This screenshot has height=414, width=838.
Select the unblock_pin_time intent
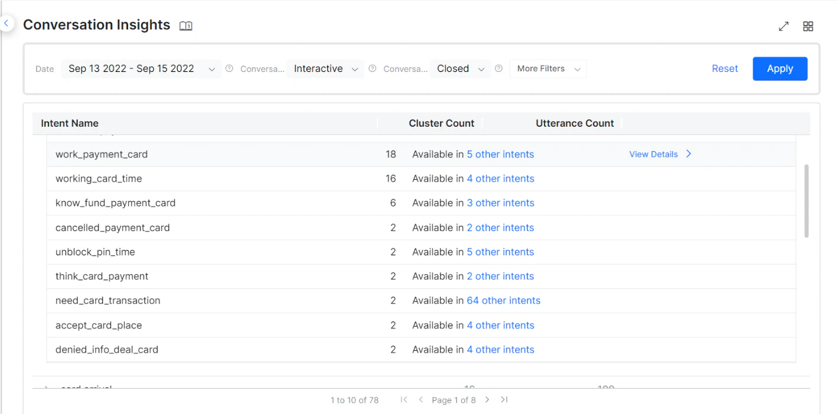coord(95,252)
